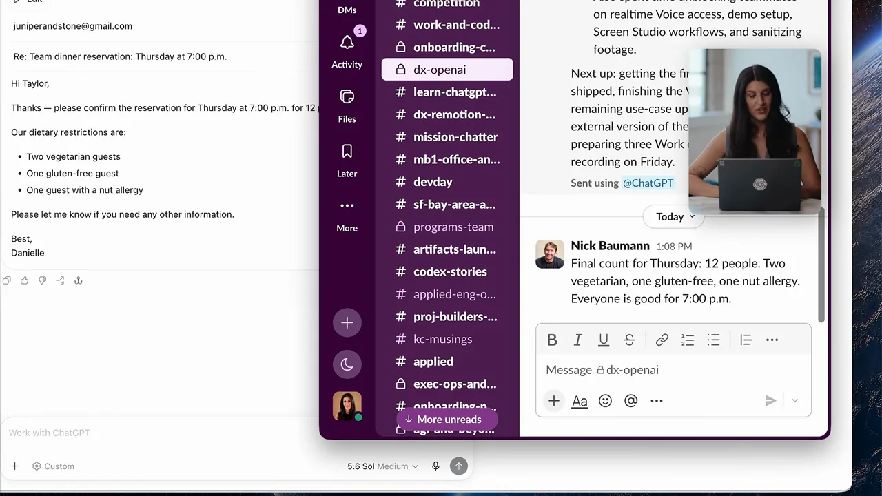Start voice dictation with microphone icon
Screen dimensions: 882x496
click(435, 466)
